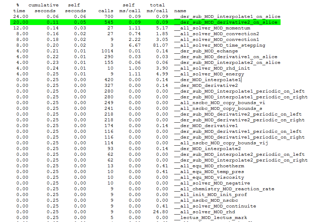Click total ms/call value 81.07
The height and width of the screenshot is (222, 315).
pyautogui.click(x=160, y=45)
